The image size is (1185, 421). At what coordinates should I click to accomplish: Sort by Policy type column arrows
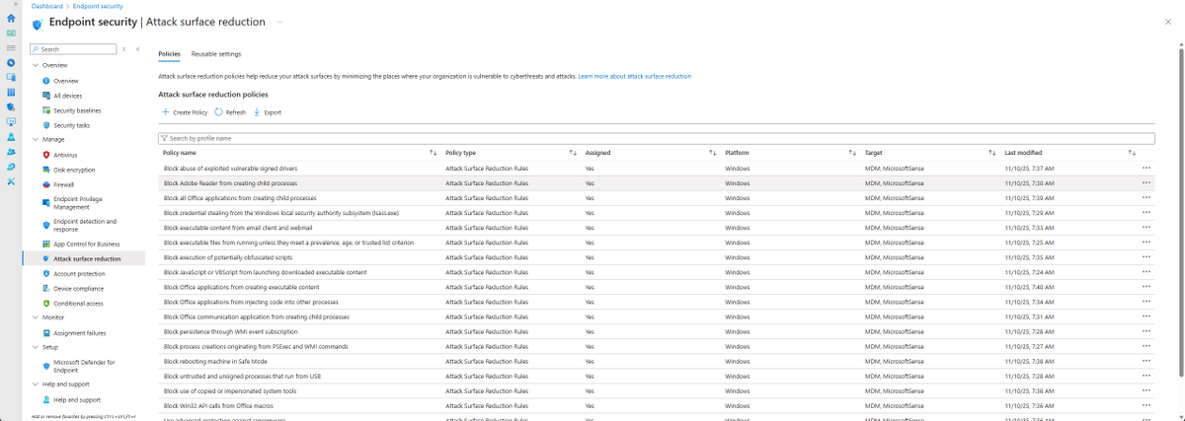tap(573, 153)
